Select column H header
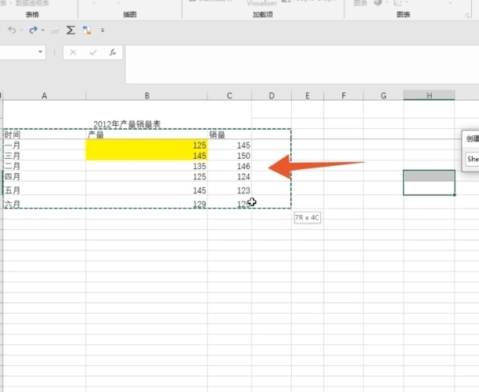 429,95
